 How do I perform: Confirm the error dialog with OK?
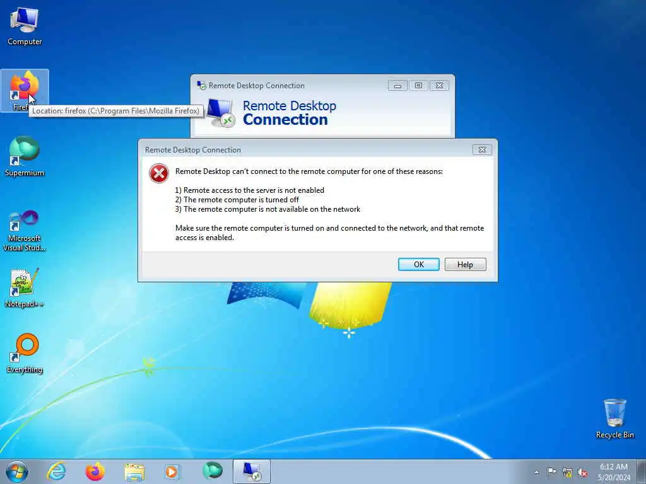419,264
